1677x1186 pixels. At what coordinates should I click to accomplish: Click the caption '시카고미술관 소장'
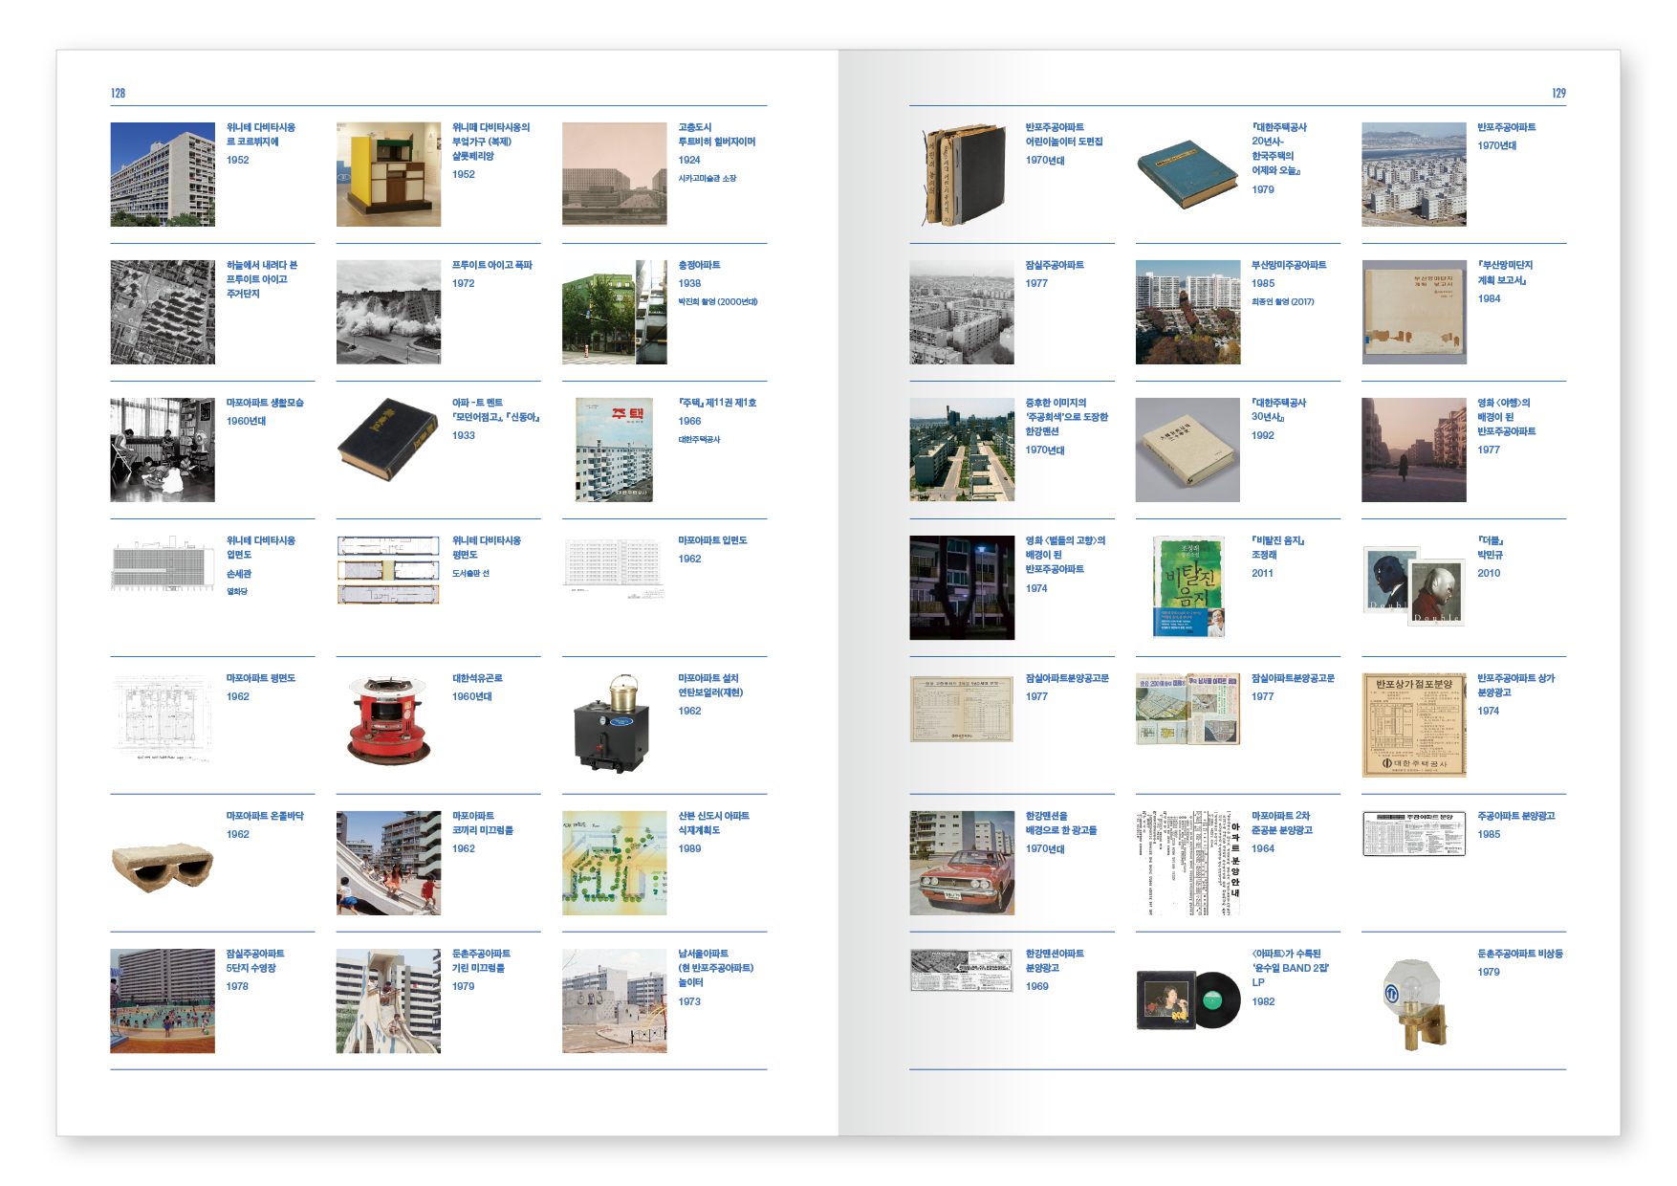tap(707, 178)
